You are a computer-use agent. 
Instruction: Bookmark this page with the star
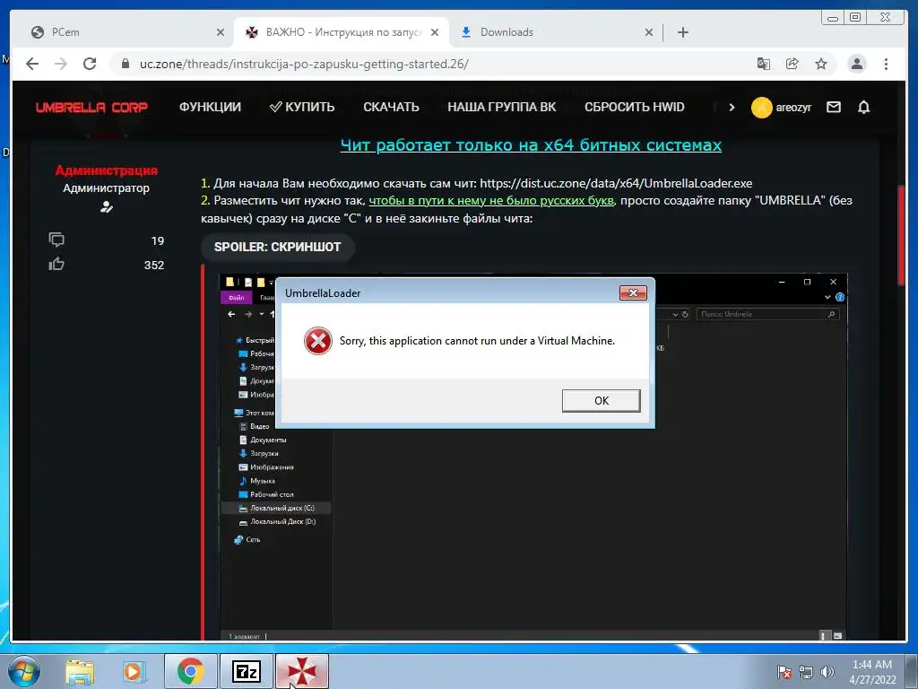(x=821, y=64)
